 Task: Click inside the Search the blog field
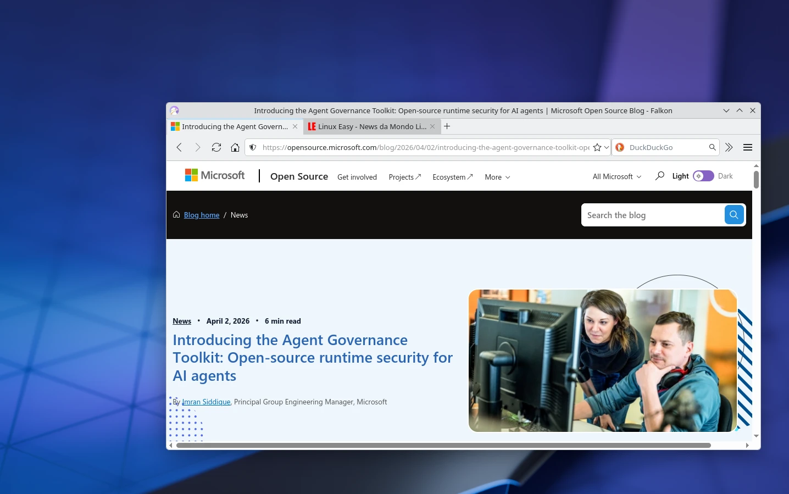point(648,215)
